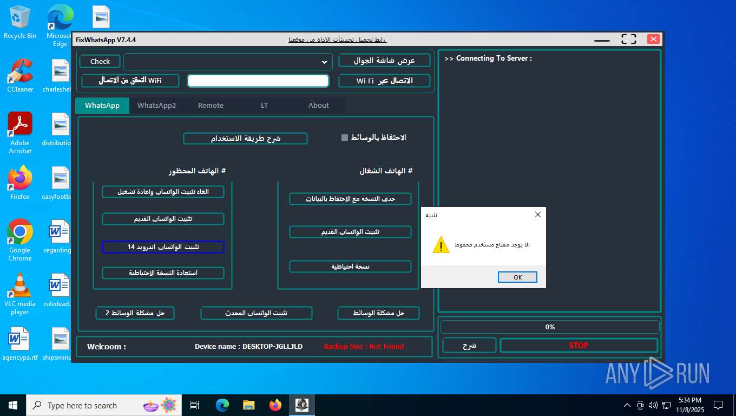This screenshot has height=416, width=736.
Task: Launch CCleaner from the desktop
Action: (x=20, y=75)
